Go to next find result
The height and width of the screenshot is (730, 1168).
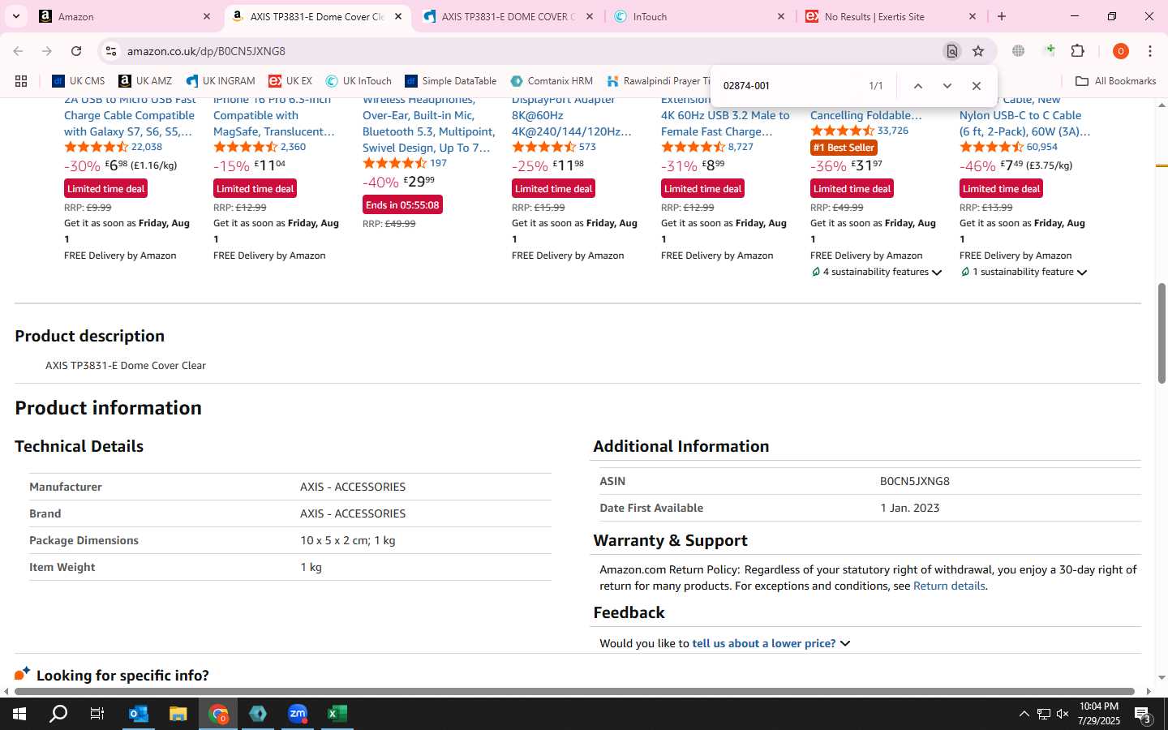click(x=947, y=86)
